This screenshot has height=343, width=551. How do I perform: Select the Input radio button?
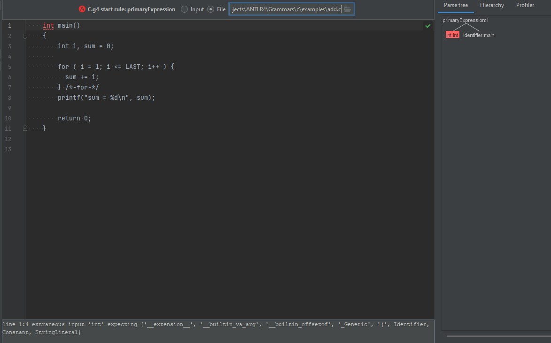184,8
